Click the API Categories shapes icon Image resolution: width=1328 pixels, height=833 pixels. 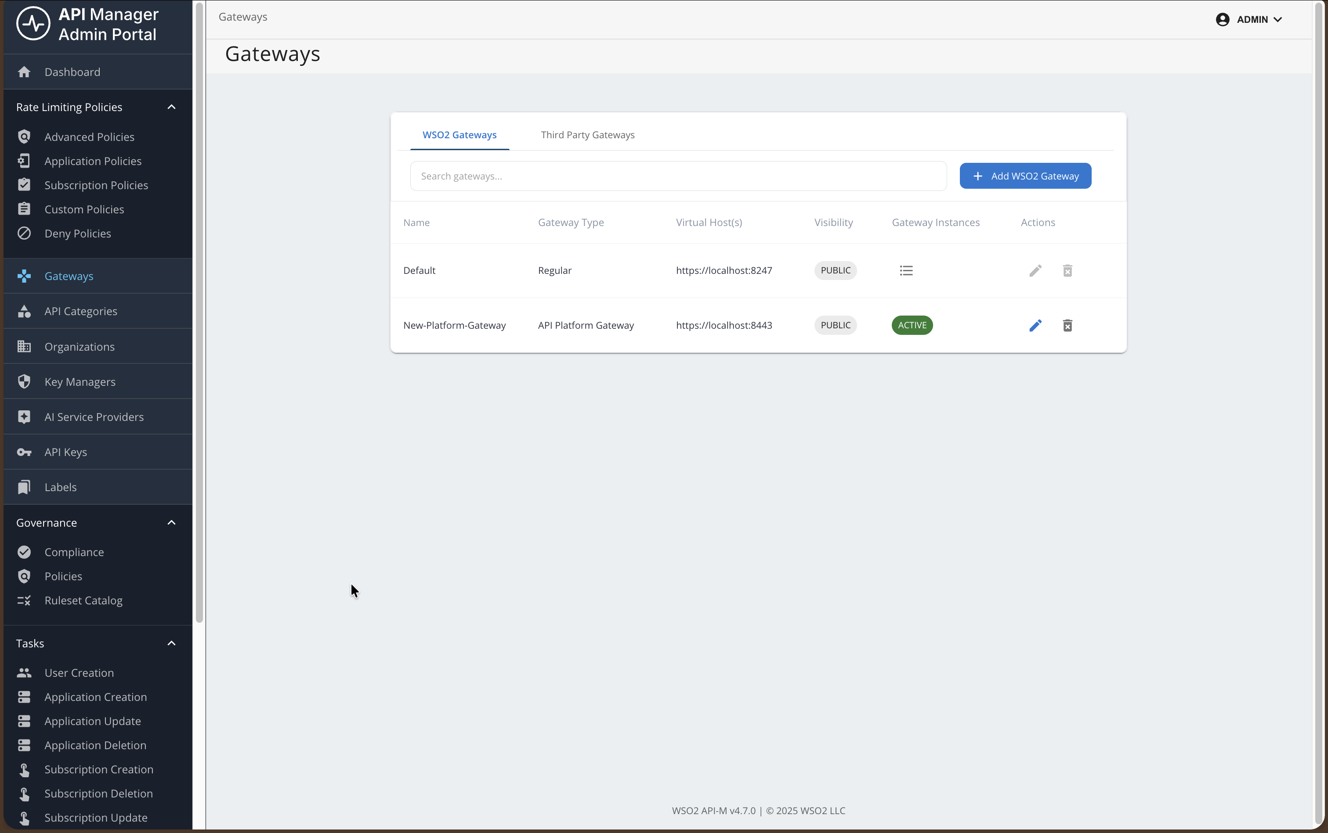pos(24,311)
